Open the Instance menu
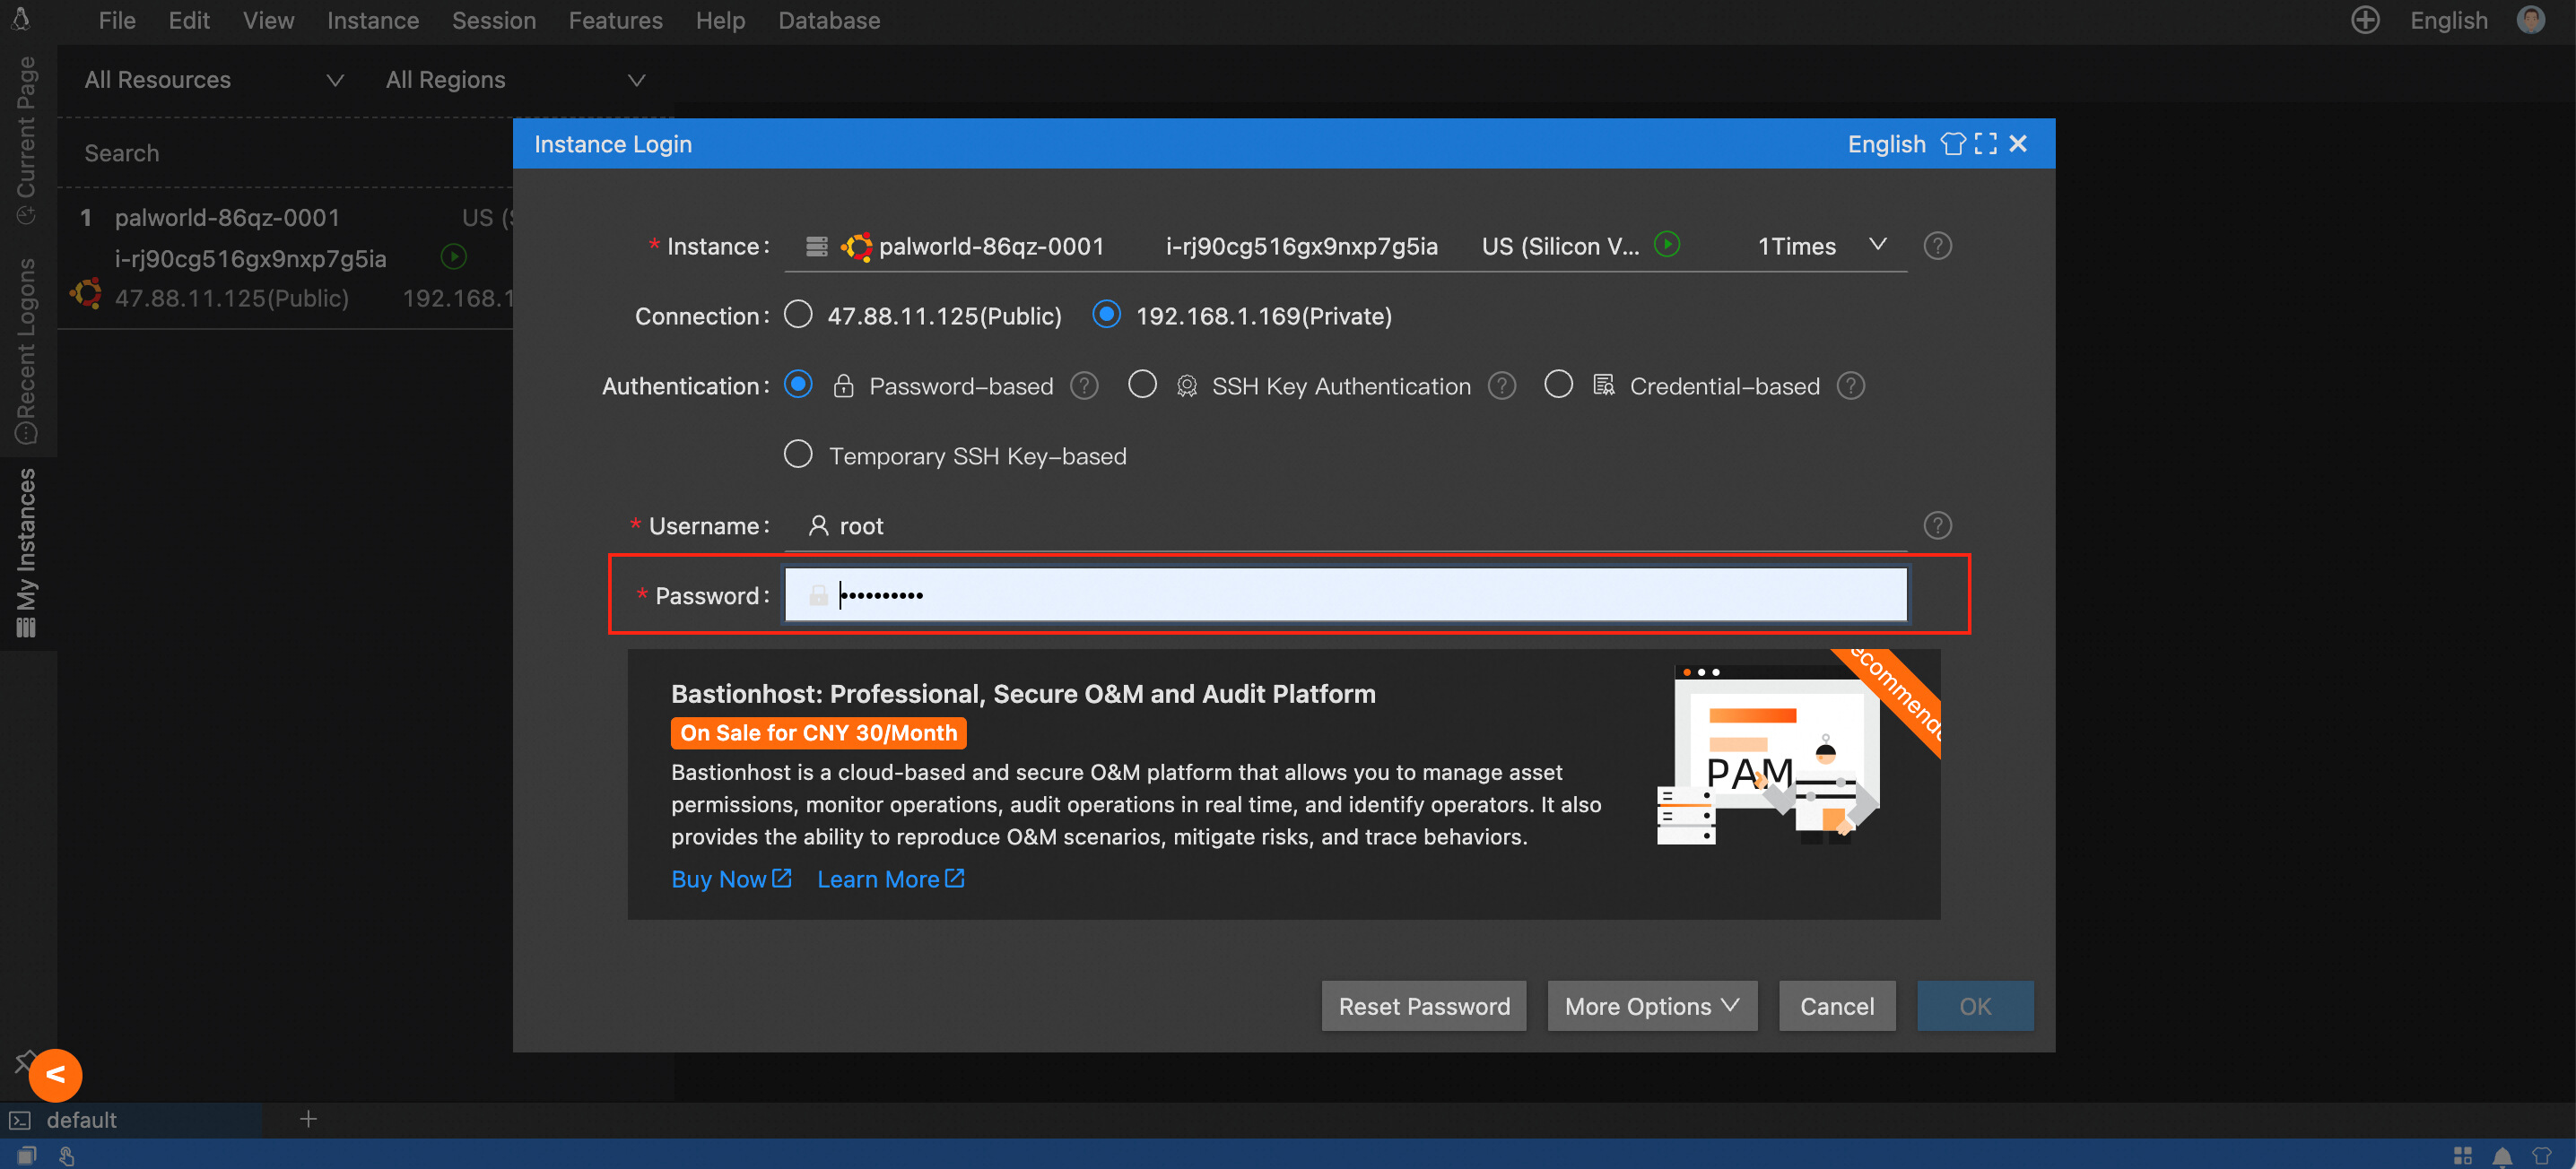This screenshot has height=1169, width=2576. point(373,20)
